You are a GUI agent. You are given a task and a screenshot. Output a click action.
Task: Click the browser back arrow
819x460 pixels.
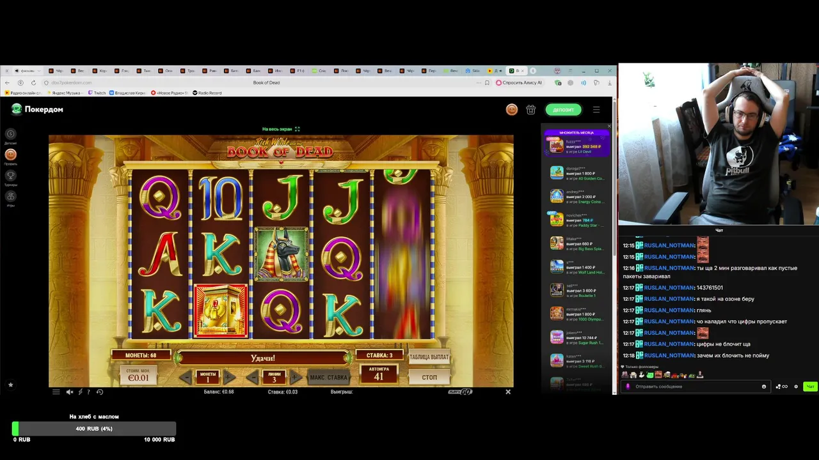(x=8, y=82)
